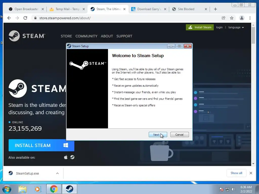
Task: Reload the Steam about page
Action: tap(25, 18)
